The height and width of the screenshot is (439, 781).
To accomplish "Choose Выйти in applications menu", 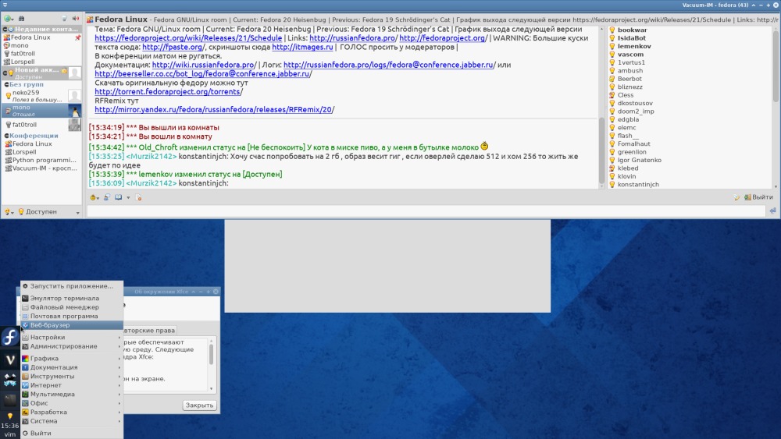I will pos(72,433).
